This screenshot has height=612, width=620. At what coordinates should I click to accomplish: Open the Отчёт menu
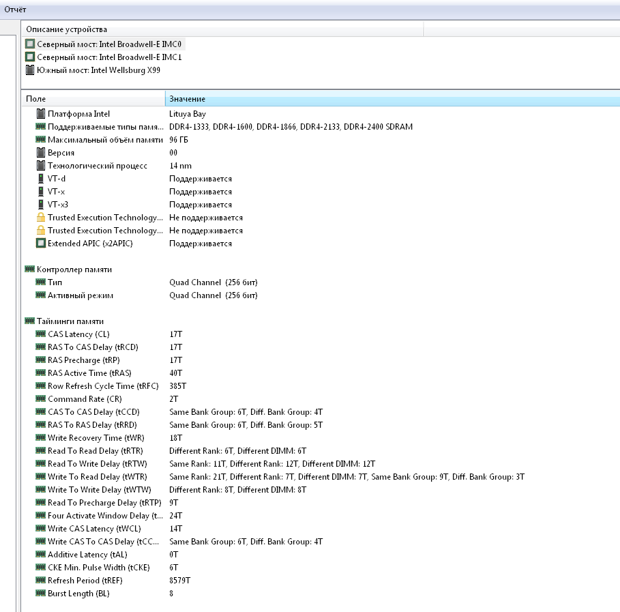(x=15, y=10)
